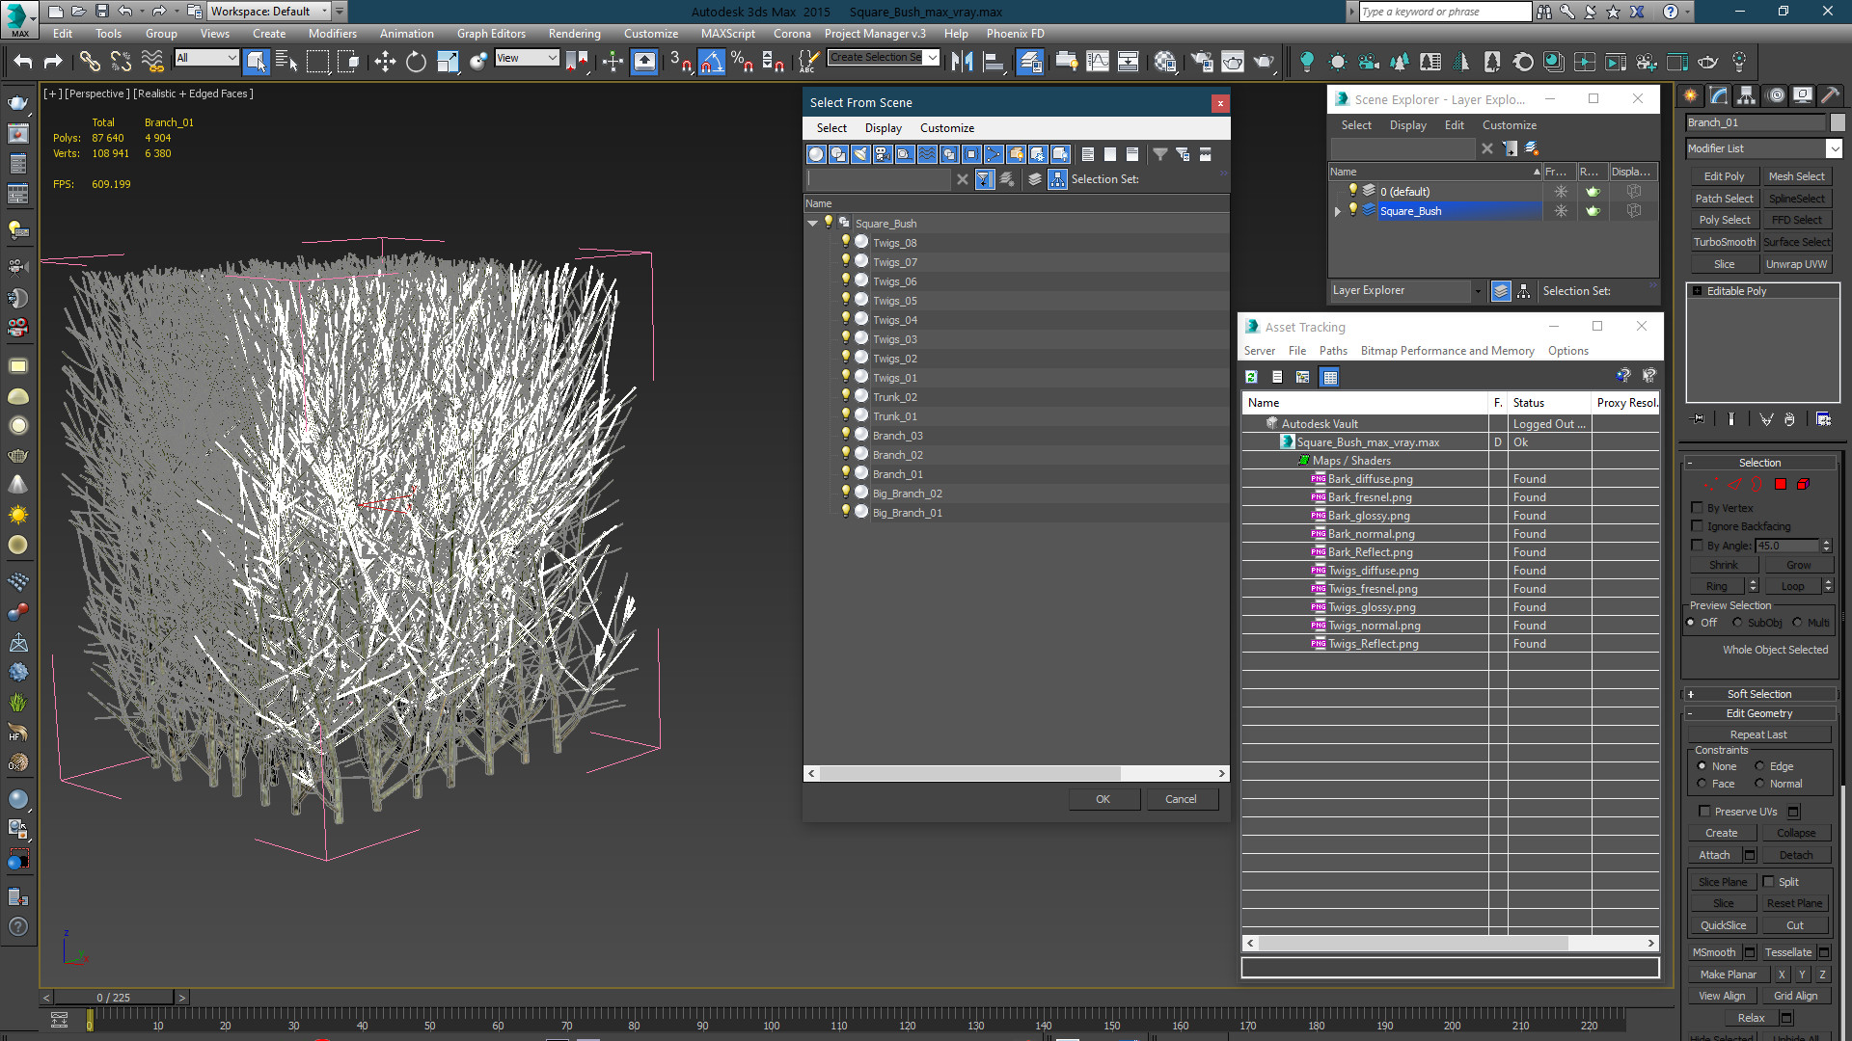Click the Undo arrow icon
This screenshot has height=1041, width=1852.
23,62
